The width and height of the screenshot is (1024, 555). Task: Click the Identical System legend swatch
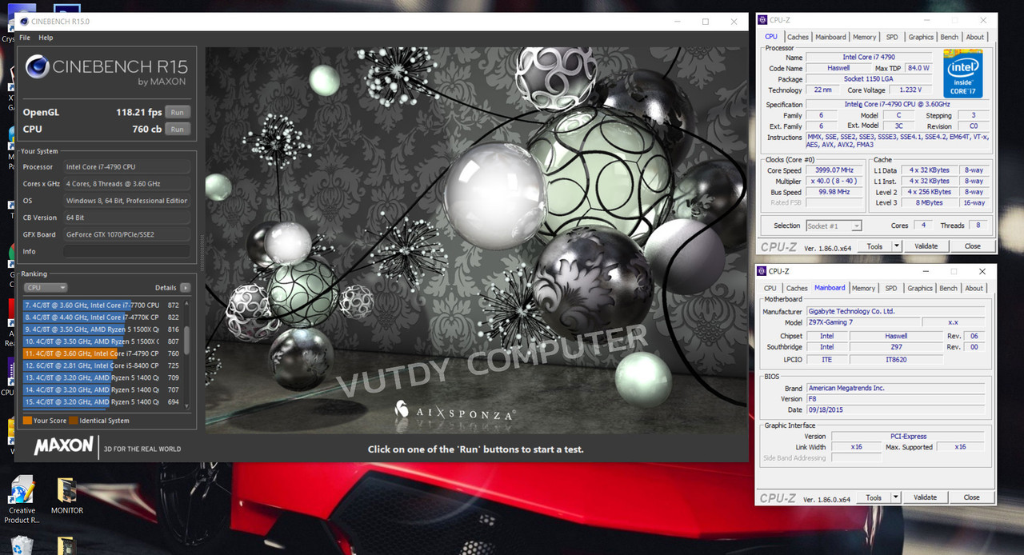(74, 421)
